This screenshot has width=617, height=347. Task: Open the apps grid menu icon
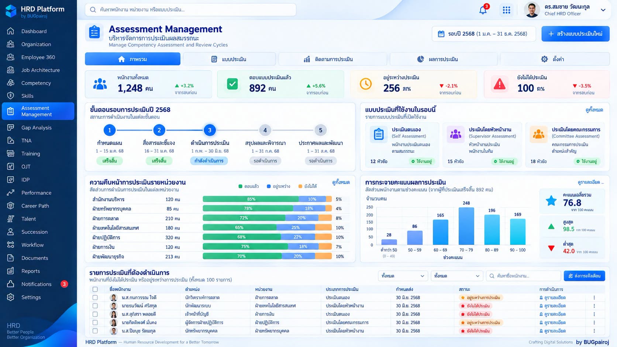coord(506,10)
